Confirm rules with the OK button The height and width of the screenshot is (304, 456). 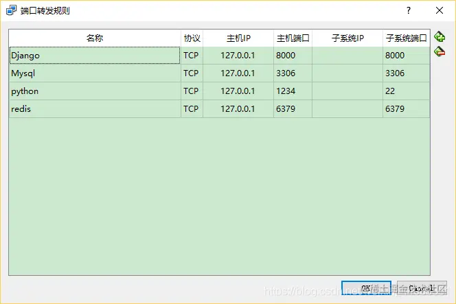click(366, 288)
